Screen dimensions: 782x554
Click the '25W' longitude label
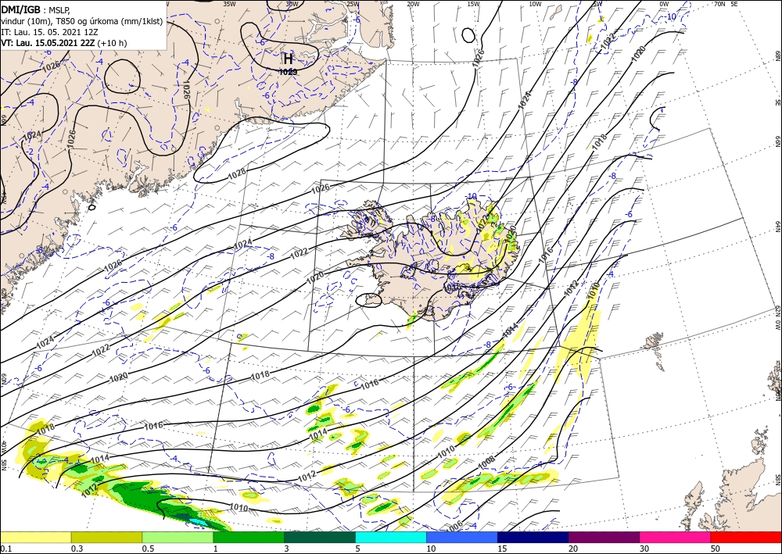tap(352, 4)
